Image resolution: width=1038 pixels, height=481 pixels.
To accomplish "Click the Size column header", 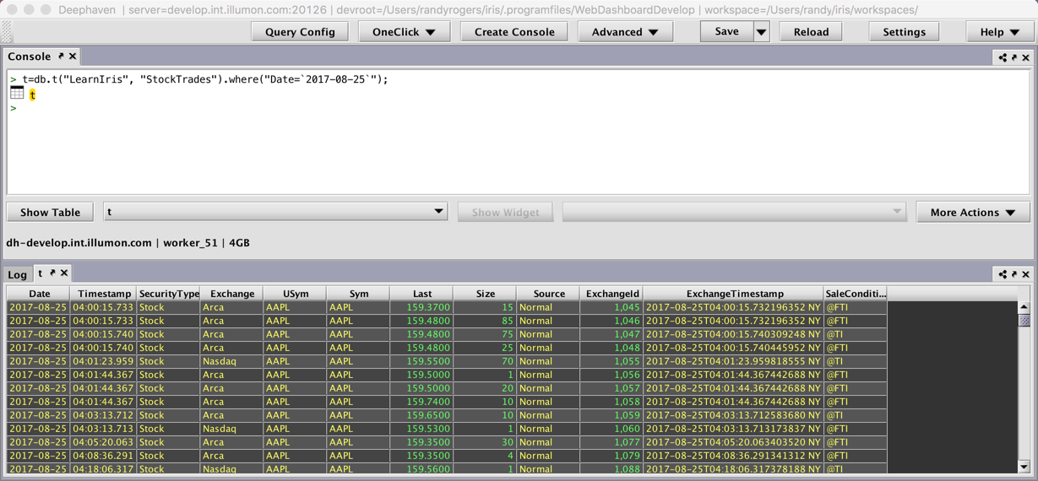I will 485,294.
